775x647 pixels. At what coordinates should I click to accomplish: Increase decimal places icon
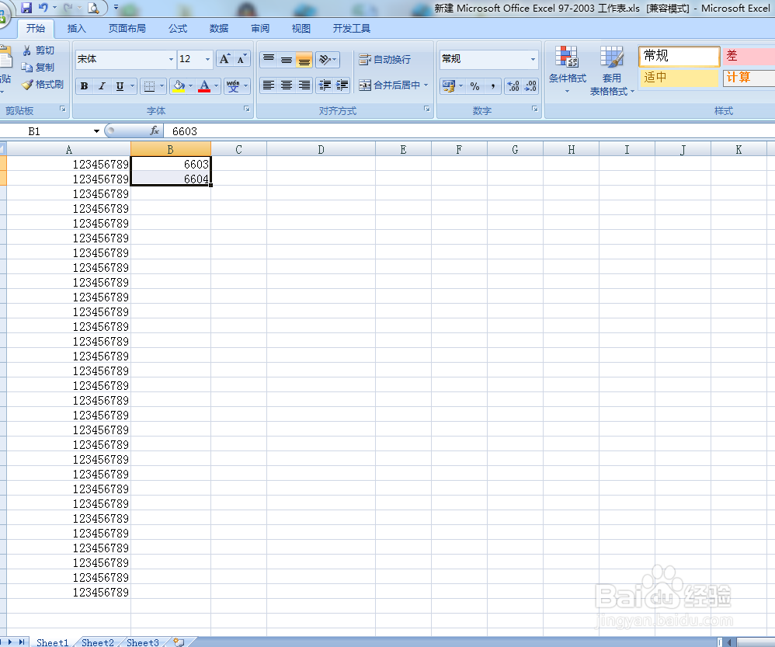click(x=513, y=86)
